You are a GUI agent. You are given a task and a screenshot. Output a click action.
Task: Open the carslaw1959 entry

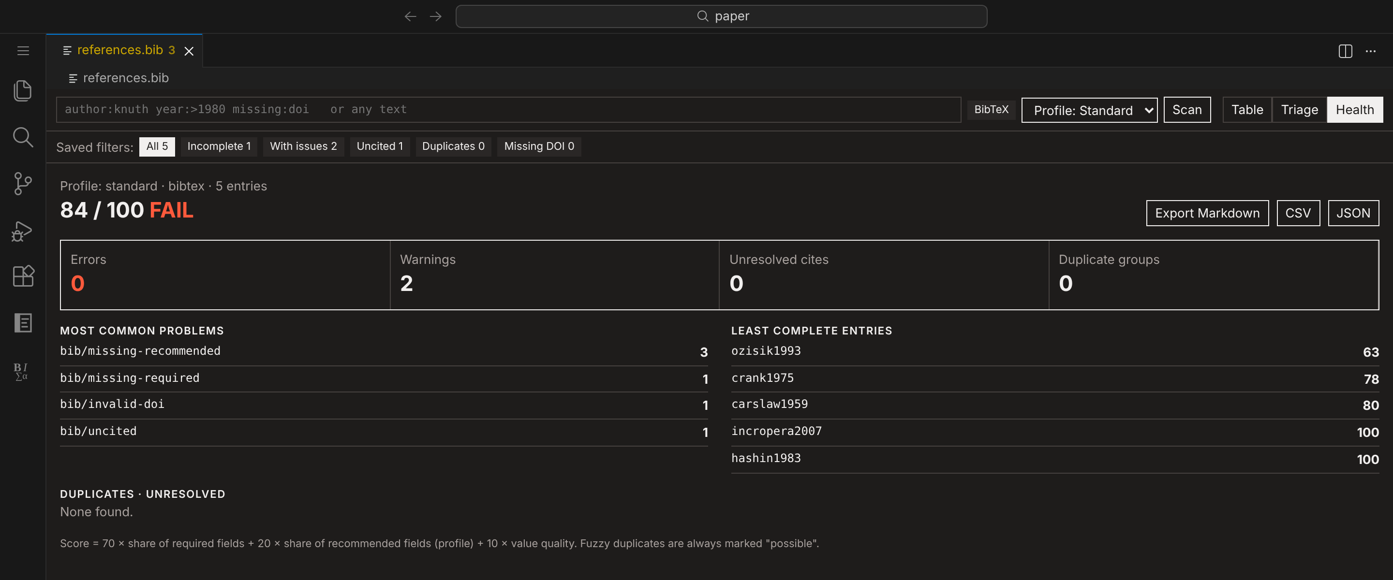[1054, 405]
